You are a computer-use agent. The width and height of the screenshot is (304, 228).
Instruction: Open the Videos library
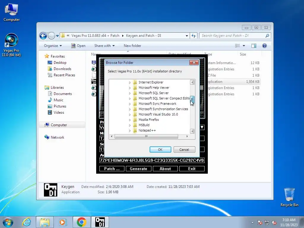click(x=56, y=113)
